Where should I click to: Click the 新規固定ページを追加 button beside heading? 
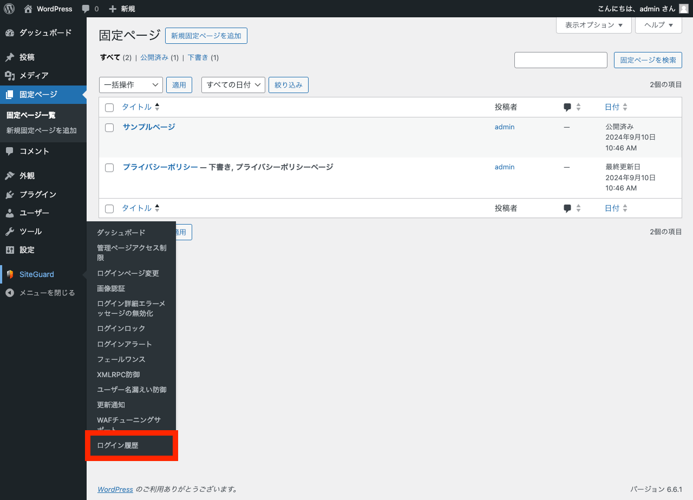(206, 36)
